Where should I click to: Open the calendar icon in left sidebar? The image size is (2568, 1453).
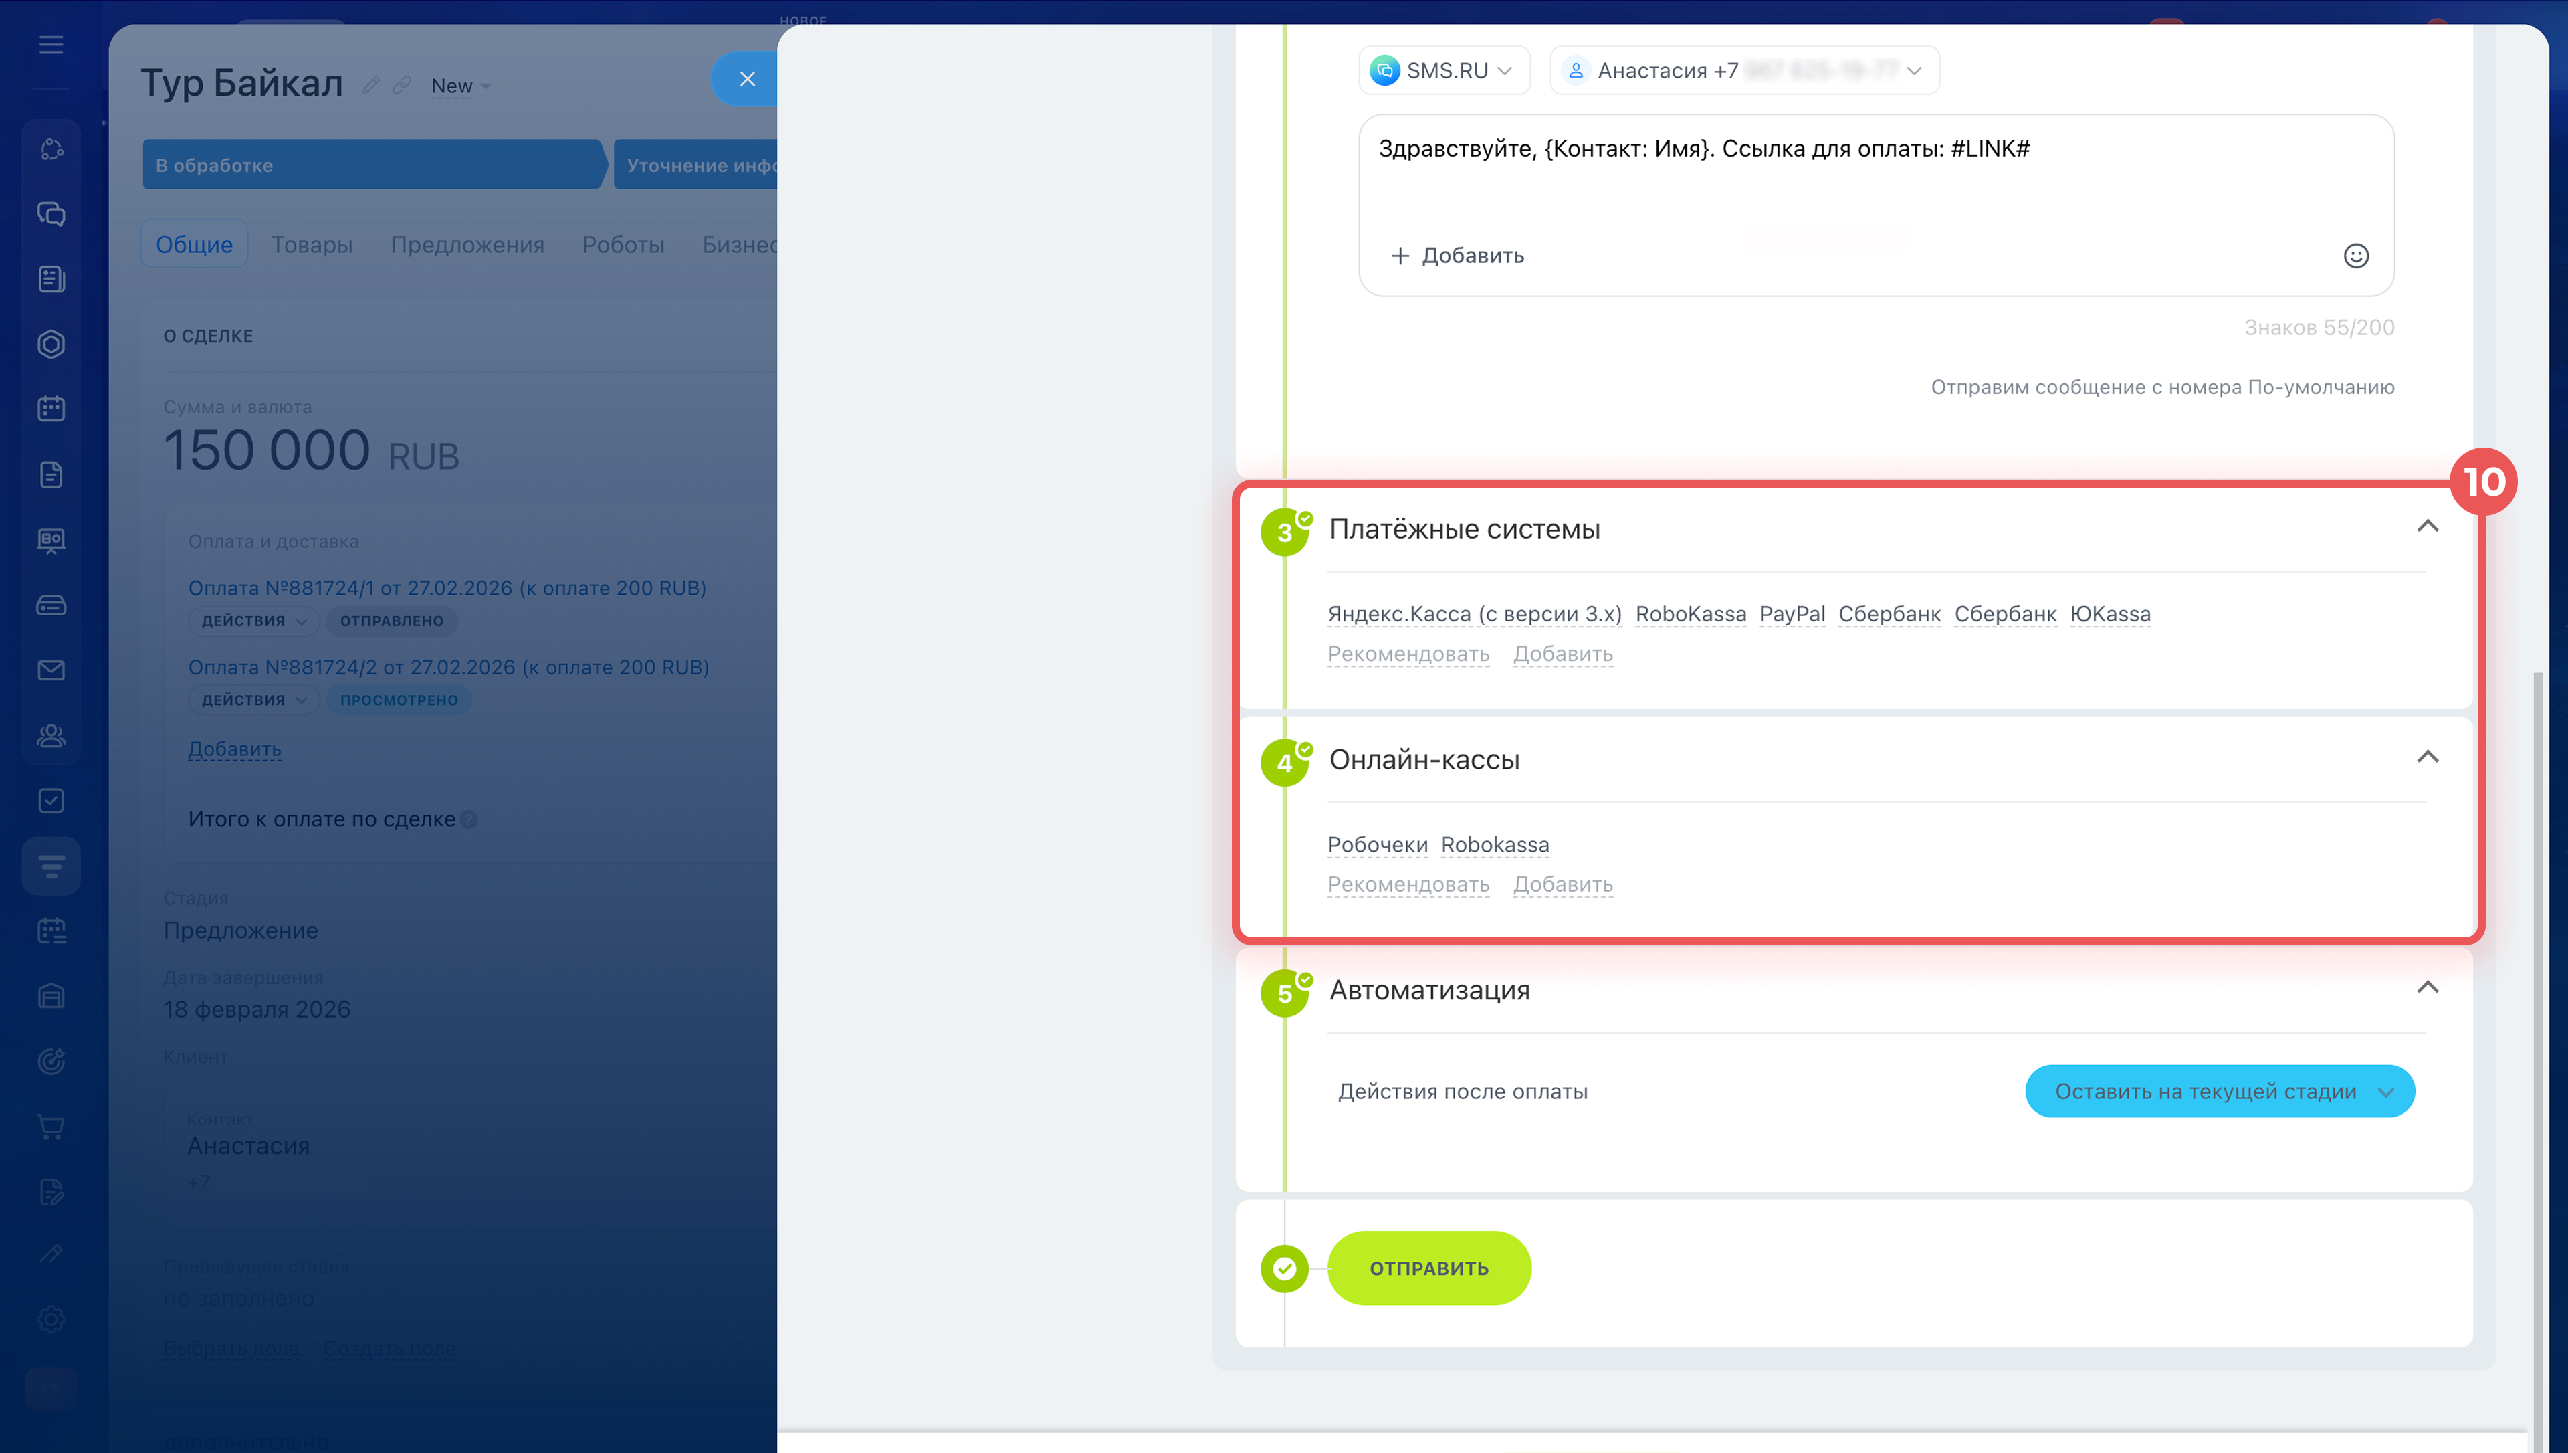pos(51,409)
